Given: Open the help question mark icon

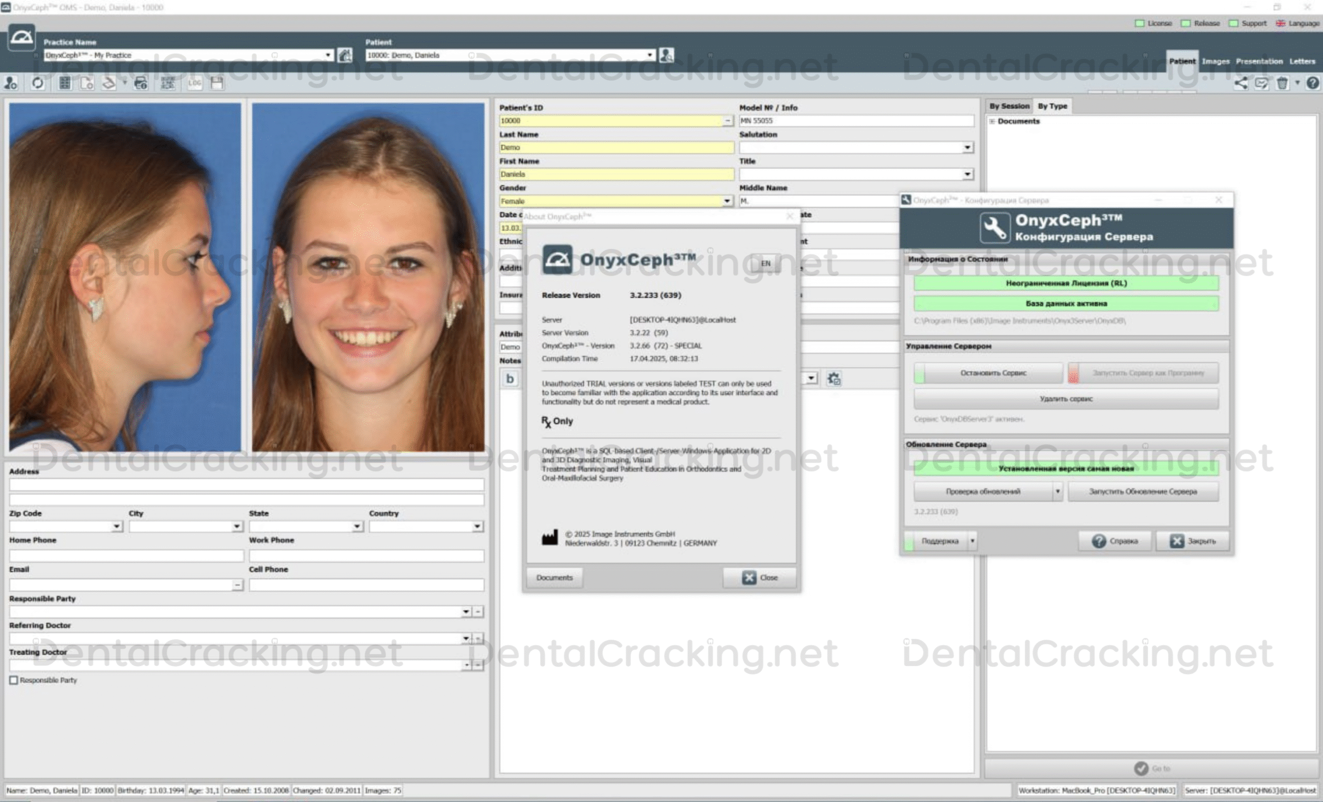Looking at the screenshot, I should (x=1312, y=83).
